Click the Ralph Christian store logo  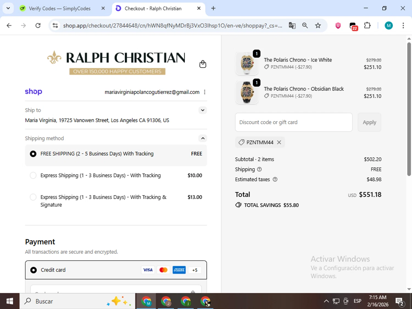pos(116,63)
